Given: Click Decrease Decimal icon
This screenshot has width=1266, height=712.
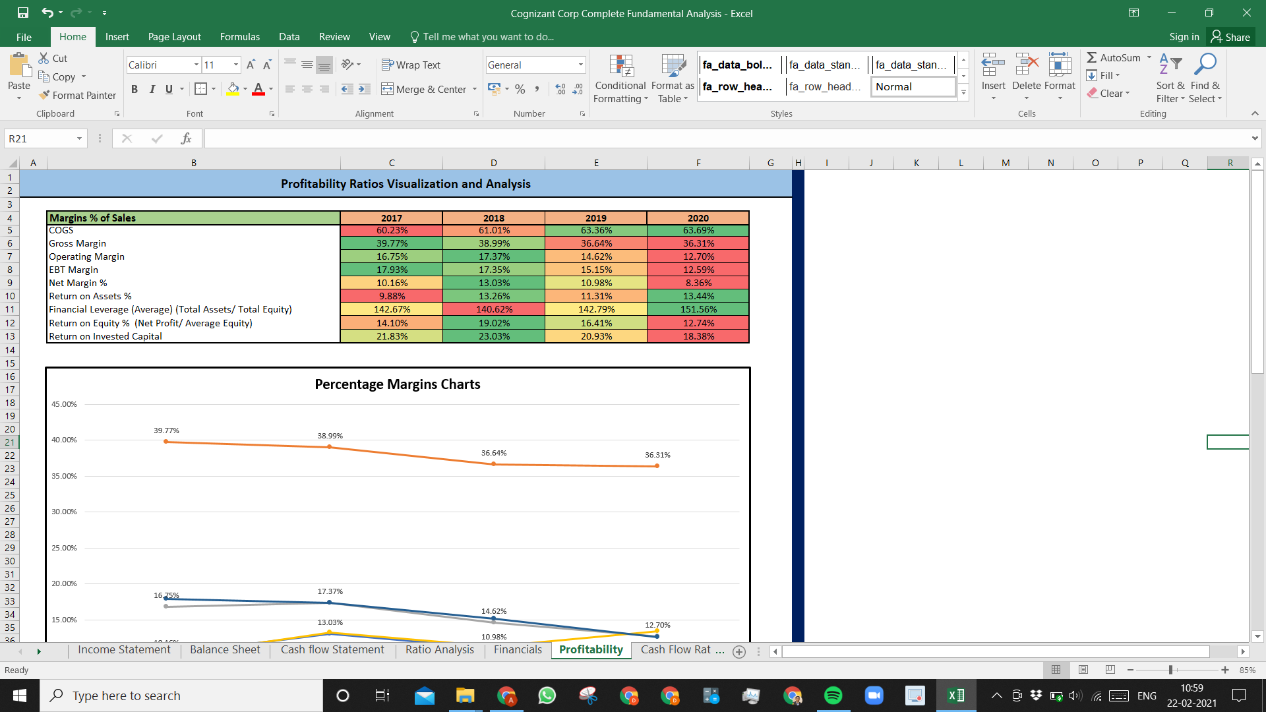Looking at the screenshot, I should click(578, 89).
